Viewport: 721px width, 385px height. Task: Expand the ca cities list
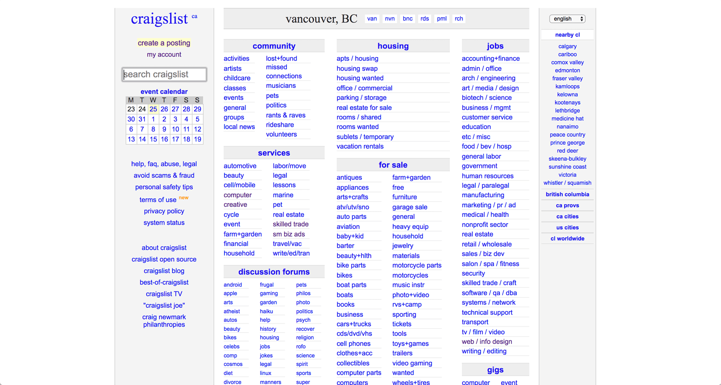click(567, 217)
